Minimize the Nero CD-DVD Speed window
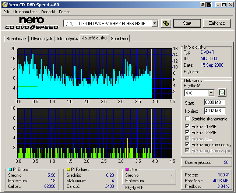 coord(218,5)
